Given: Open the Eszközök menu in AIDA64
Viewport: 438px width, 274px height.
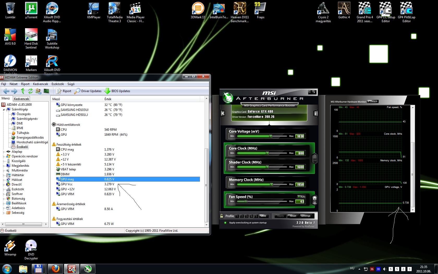Looking at the screenshot, I should (58, 84).
